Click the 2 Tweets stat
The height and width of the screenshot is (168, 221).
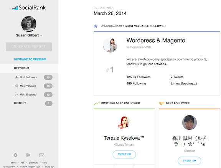coord(177,77)
